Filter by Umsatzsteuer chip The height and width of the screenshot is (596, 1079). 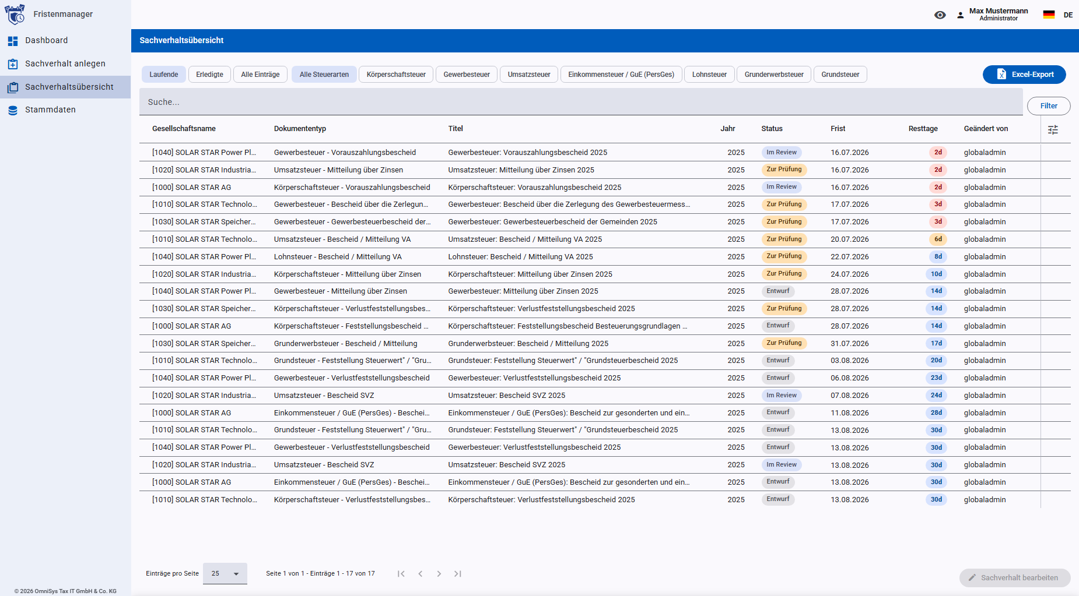(x=529, y=75)
